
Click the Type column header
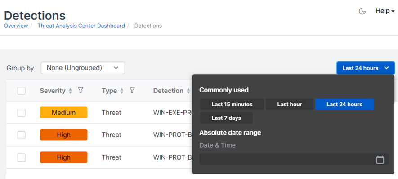(x=109, y=91)
